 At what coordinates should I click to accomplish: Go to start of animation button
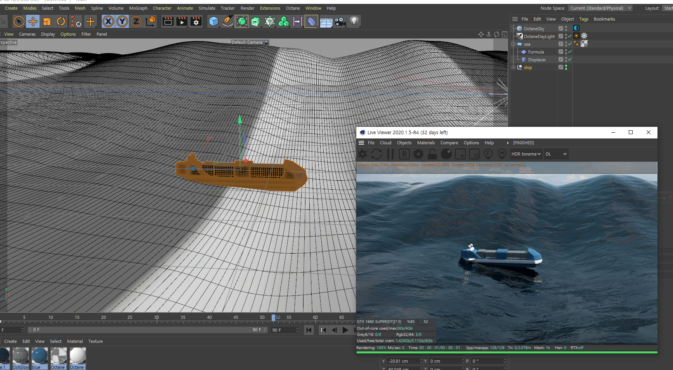tap(309, 330)
